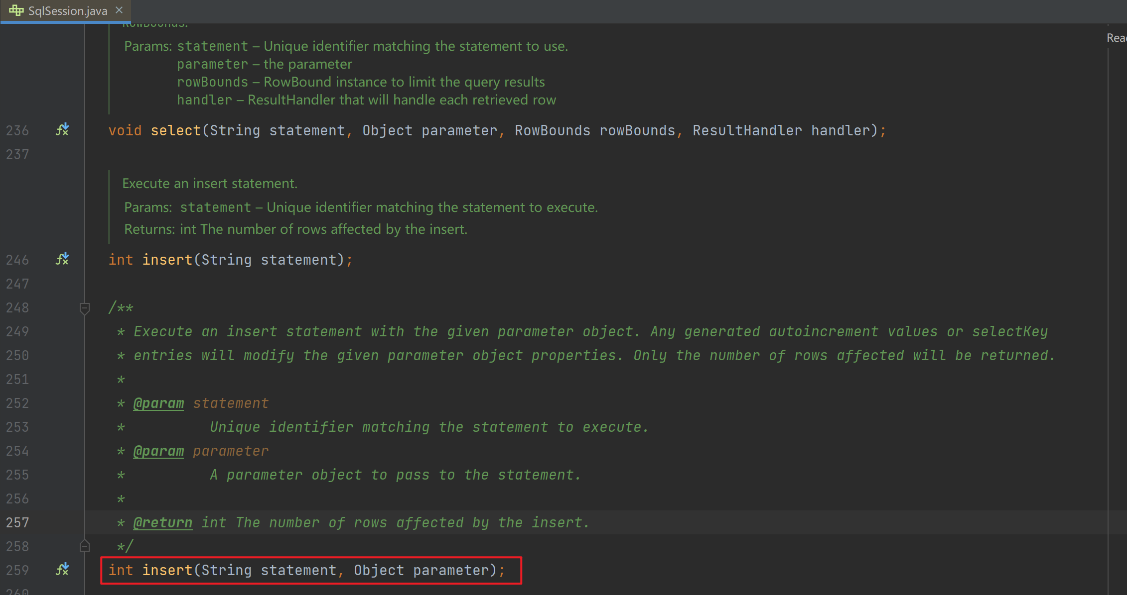Click line number 257 in the gutter
This screenshot has width=1127, height=595.
pos(17,522)
